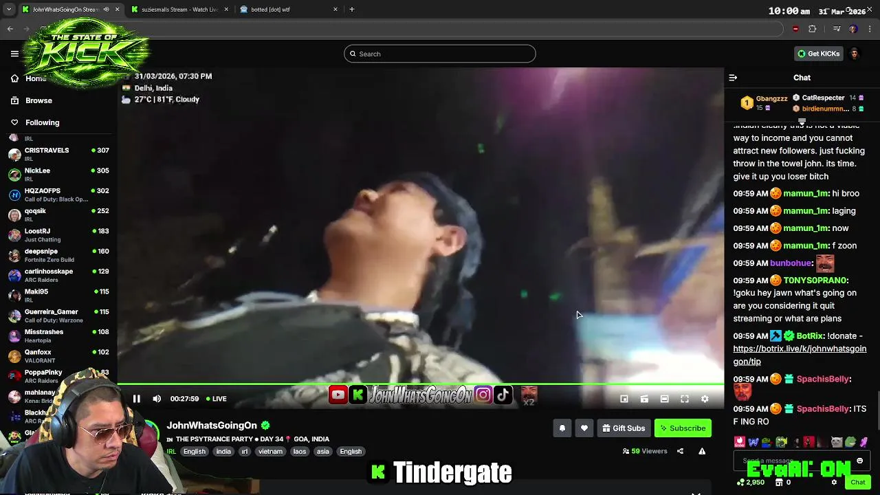Open the emoji picker in chat input
The image size is (880, 495).
(859, 461)
